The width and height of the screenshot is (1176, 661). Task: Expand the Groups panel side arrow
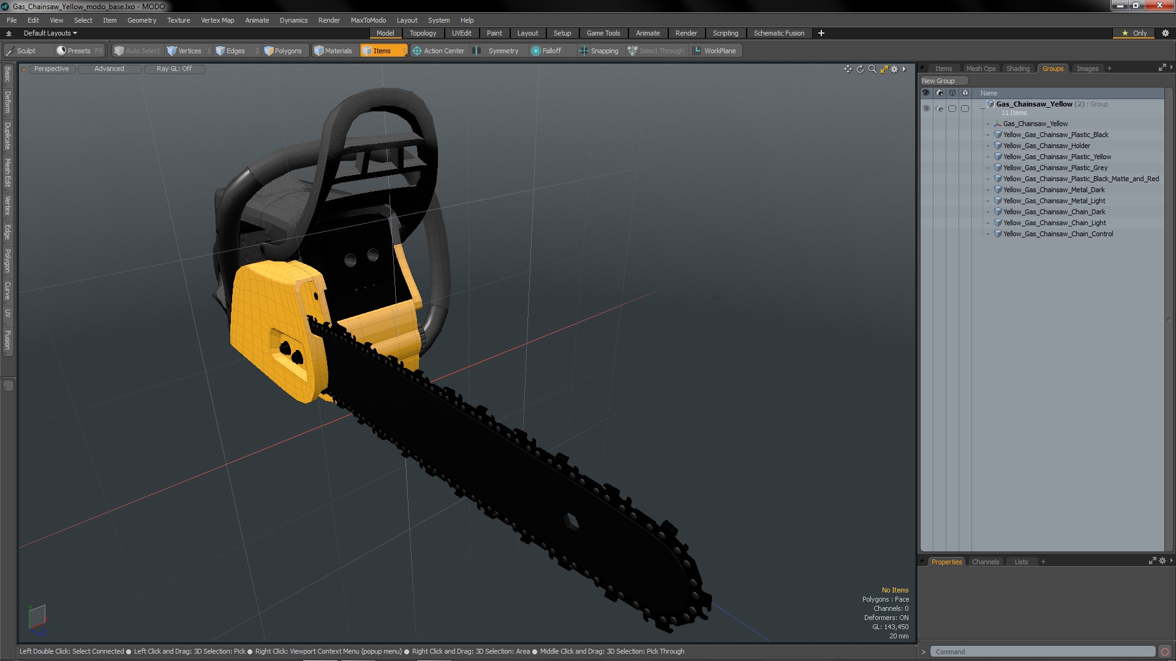(1171, 67)
